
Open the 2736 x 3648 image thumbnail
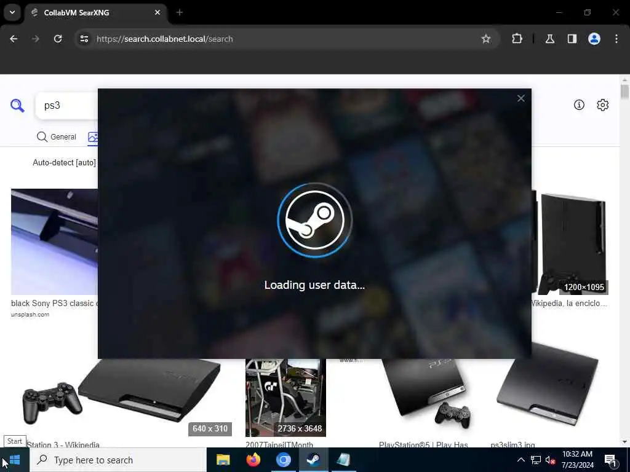tap(285, 398)
